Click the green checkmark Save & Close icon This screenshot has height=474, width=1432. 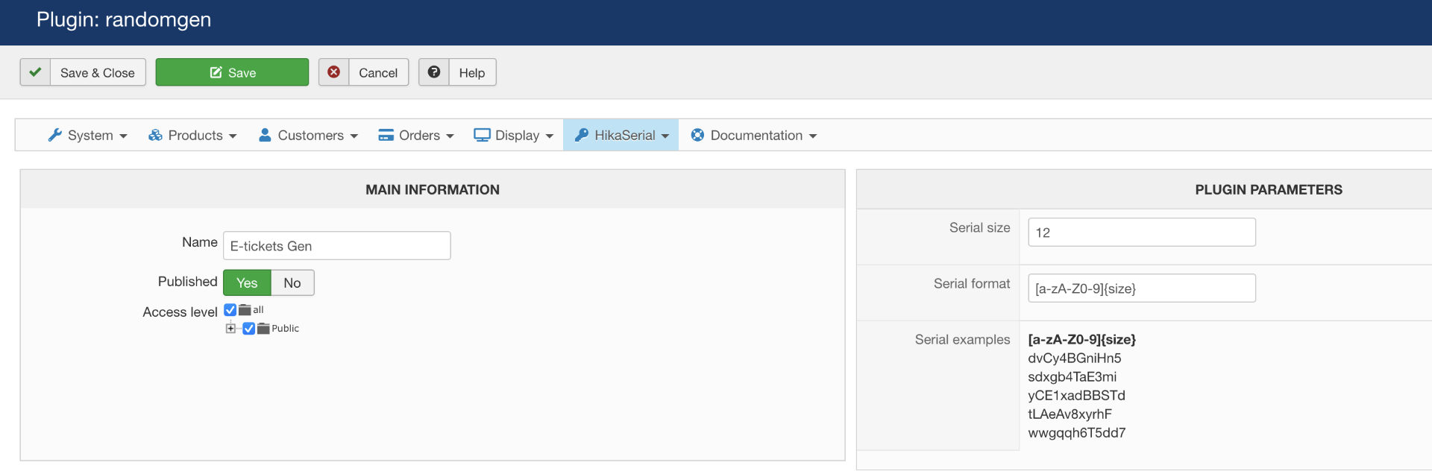[35, 72]
